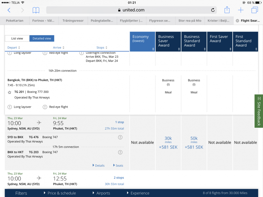Expand Price & schedule filter
The height and width of the screenshot is (197, 263).
(x=60, y=193)
